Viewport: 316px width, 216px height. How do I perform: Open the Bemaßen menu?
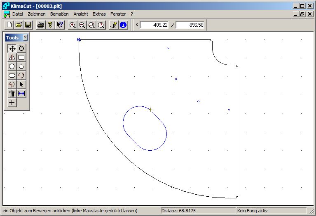pyautogui.click(x=59, y=14)
